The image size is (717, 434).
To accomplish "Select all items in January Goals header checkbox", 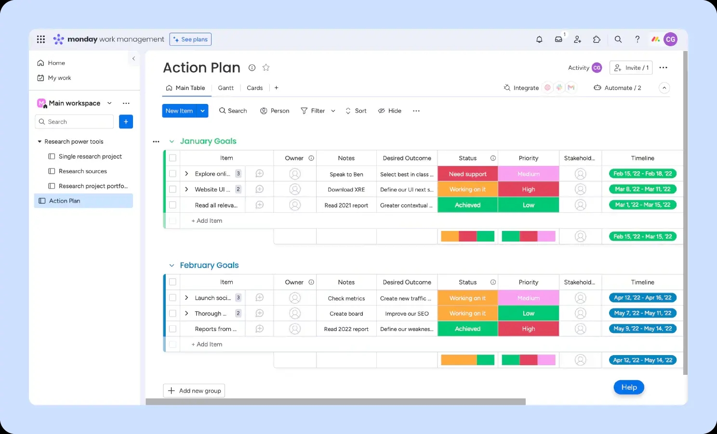I will click(173, 158).
